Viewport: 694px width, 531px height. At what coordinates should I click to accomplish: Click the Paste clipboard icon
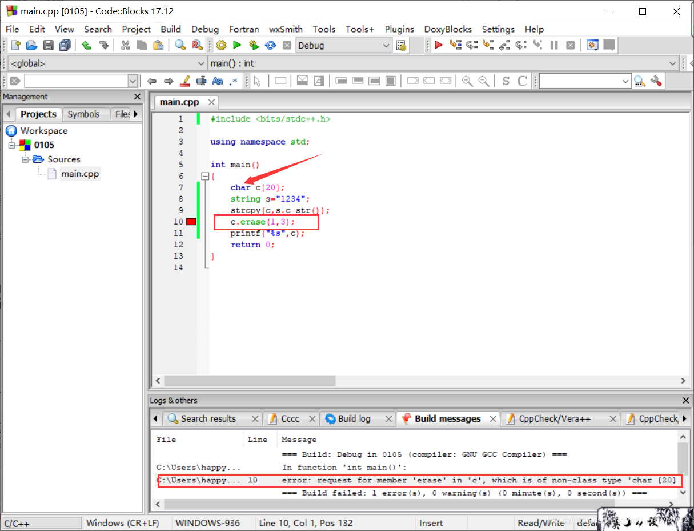[158, 45]
